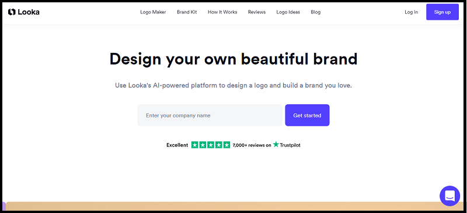Focus the company name input field

(x=210, y=115)
